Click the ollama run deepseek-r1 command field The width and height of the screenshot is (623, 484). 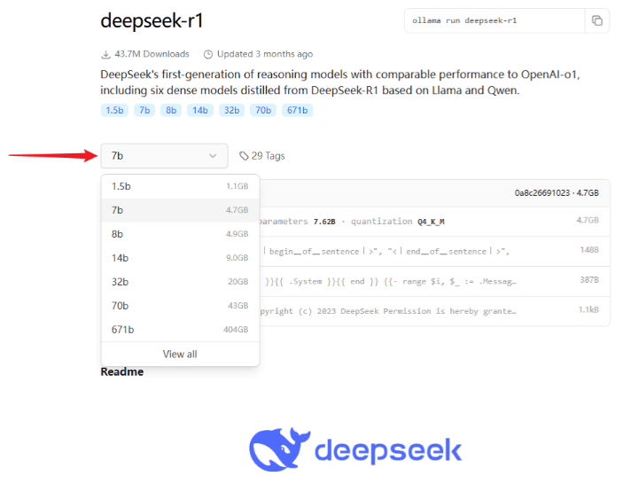(494, 20)
